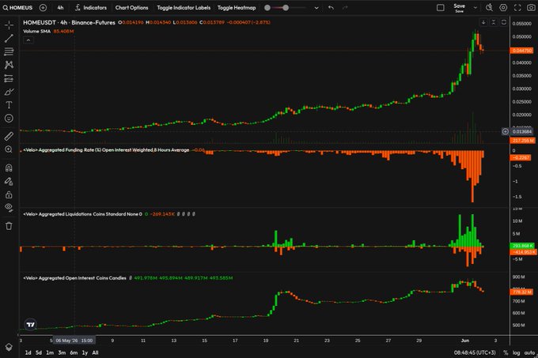
Task: Click the TradingView logo badge
Action: tap(31, 325)
